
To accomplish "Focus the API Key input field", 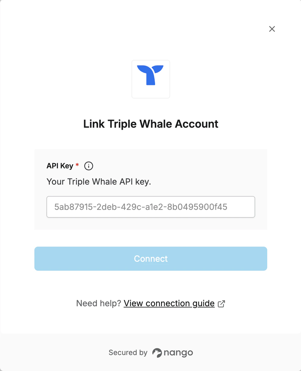I will pos(151,207).
